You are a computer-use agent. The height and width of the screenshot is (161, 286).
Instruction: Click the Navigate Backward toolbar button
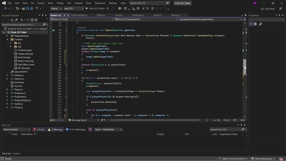point(5,8)
